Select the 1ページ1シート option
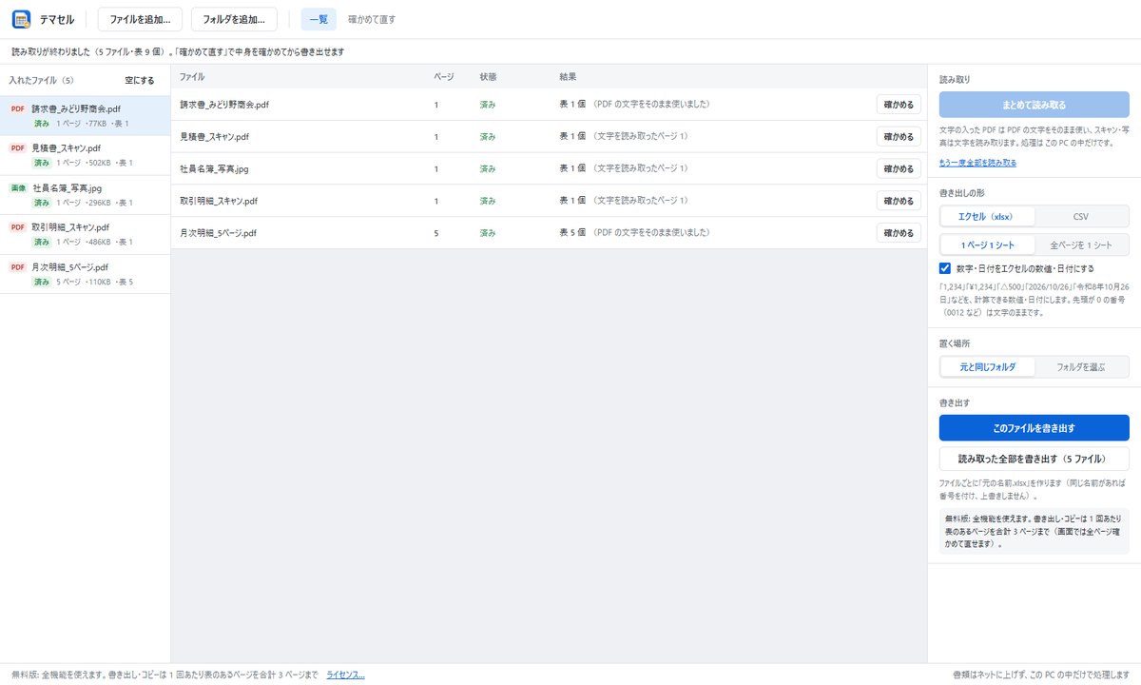This screenshot has width=1141, height=685. (987, 245)
